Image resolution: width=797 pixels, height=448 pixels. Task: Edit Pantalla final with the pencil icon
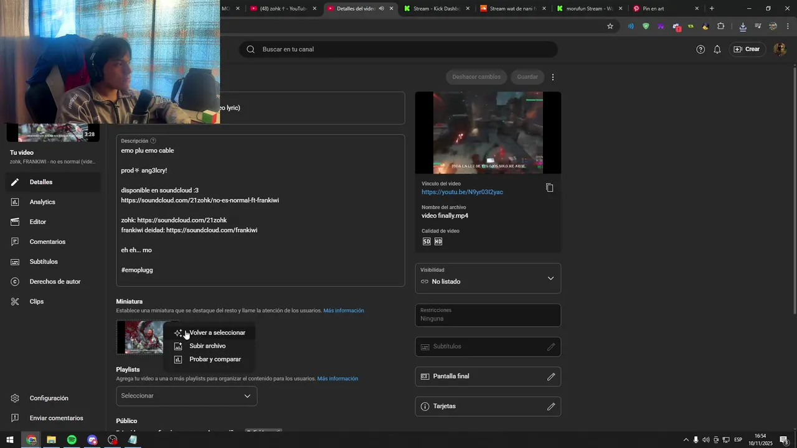point(551,376)
